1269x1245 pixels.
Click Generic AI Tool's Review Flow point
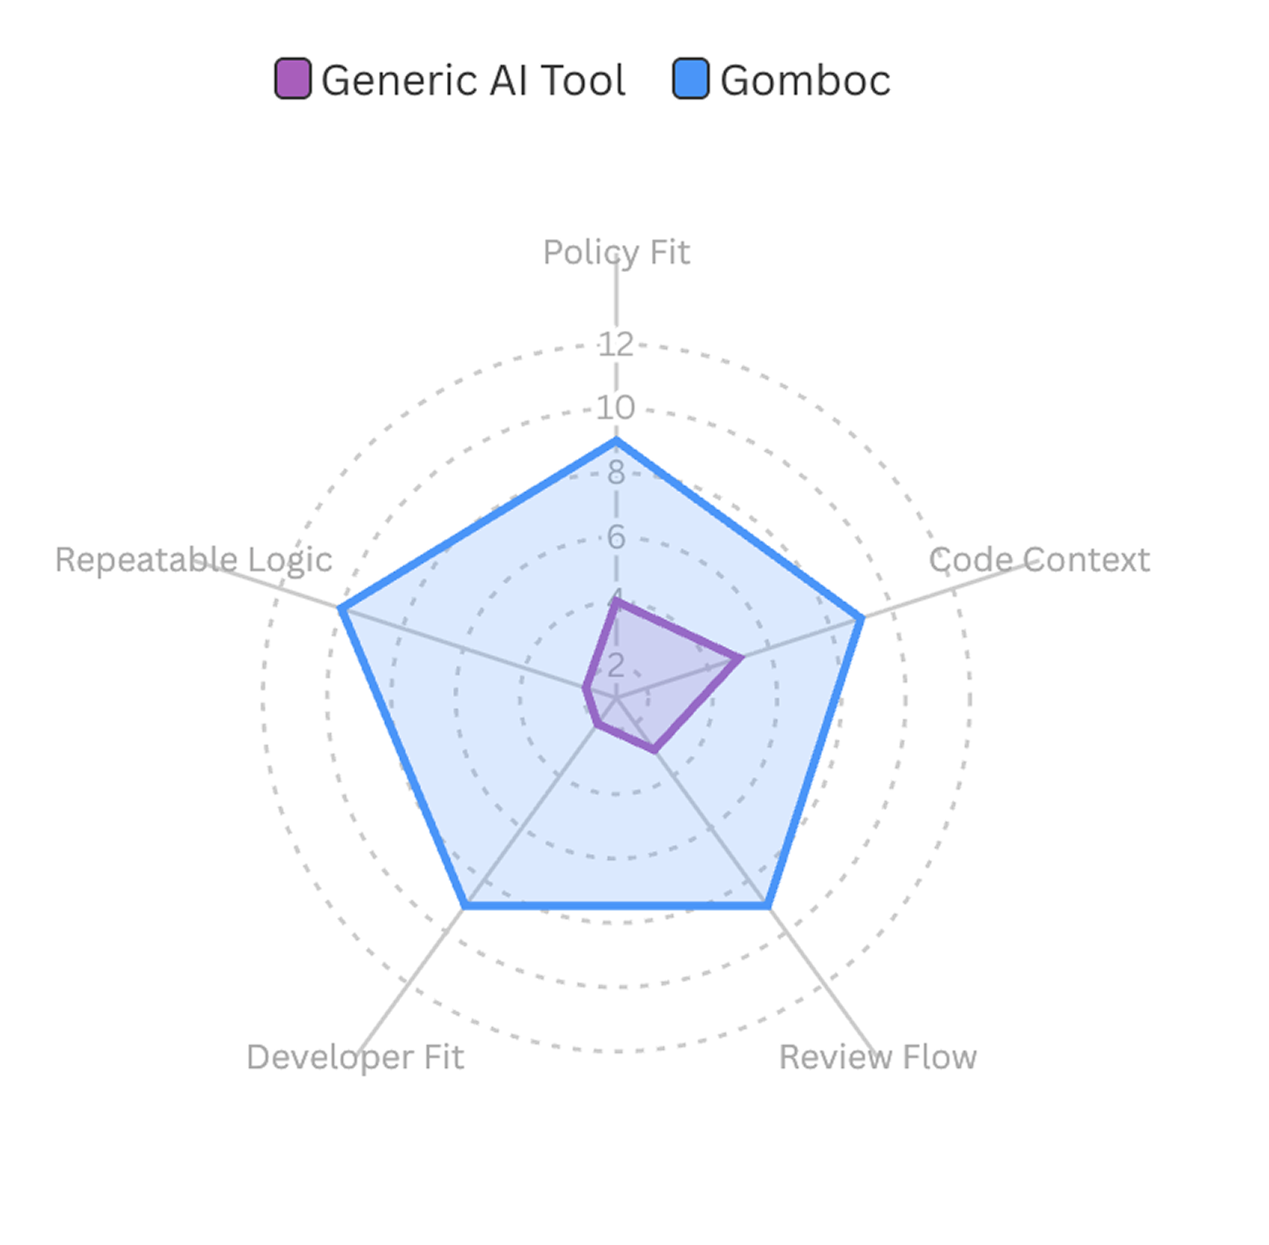655,751
